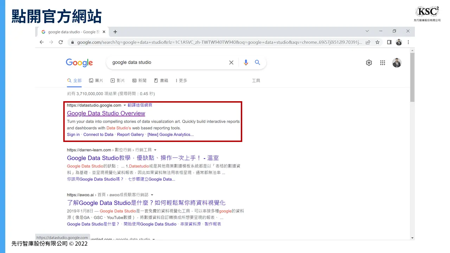Expand the dropdown arrow beside awoo.ai result
Viewport: 450px width, 253px height.
point(152,195)
